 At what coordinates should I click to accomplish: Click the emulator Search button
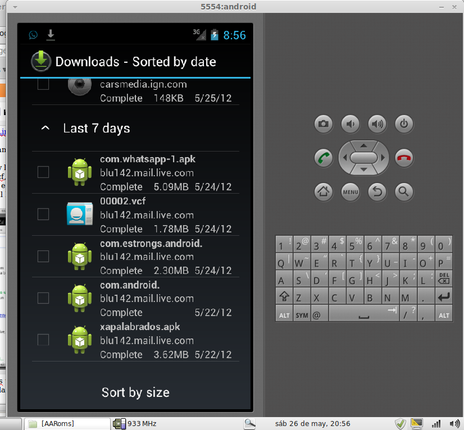[x=404, y=192]
